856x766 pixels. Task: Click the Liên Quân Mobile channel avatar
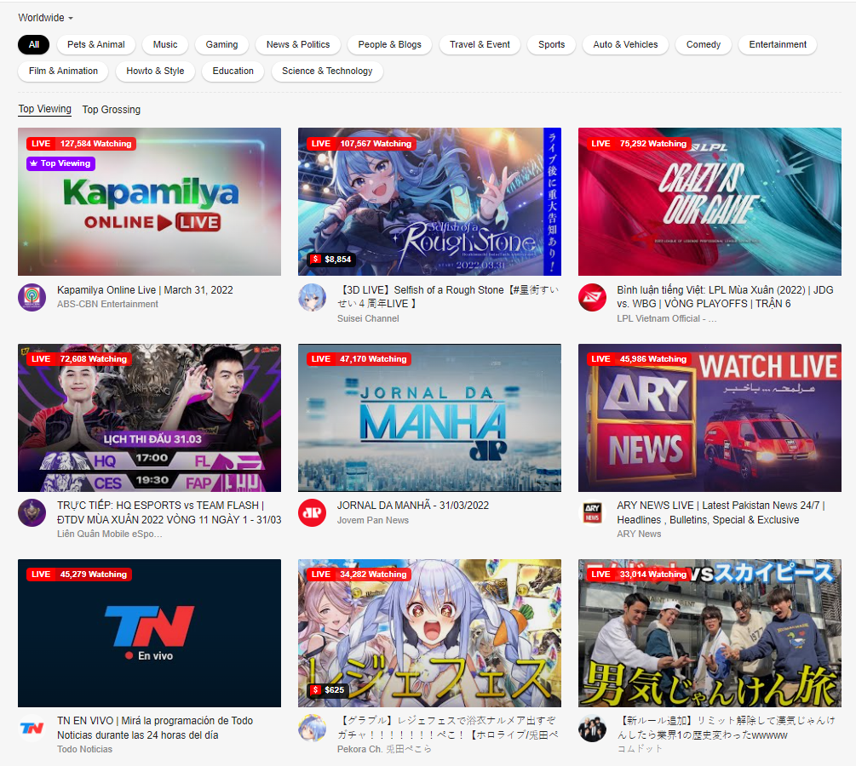[x=32, y=513]
